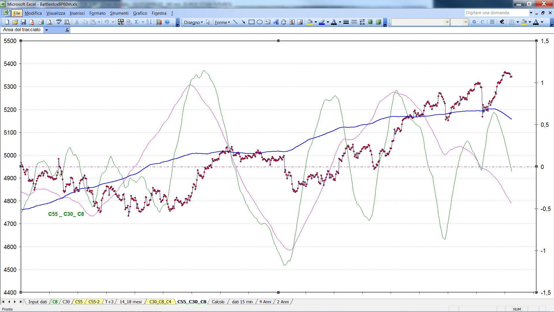Open the File menu
This screenshot has height=312, width=554.
click(17, 13)
